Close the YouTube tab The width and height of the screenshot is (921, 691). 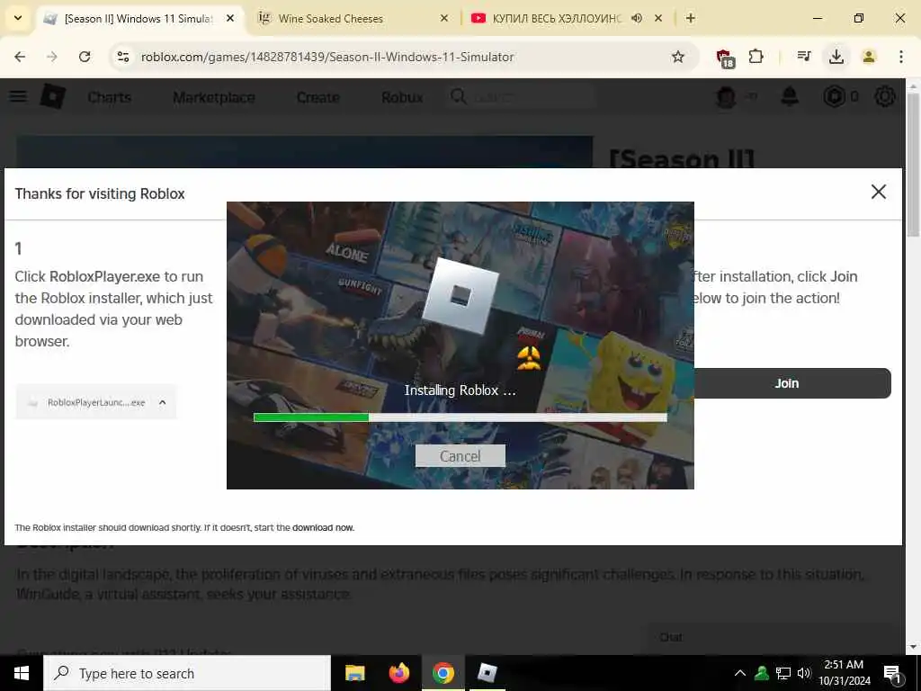click(658, 18)
